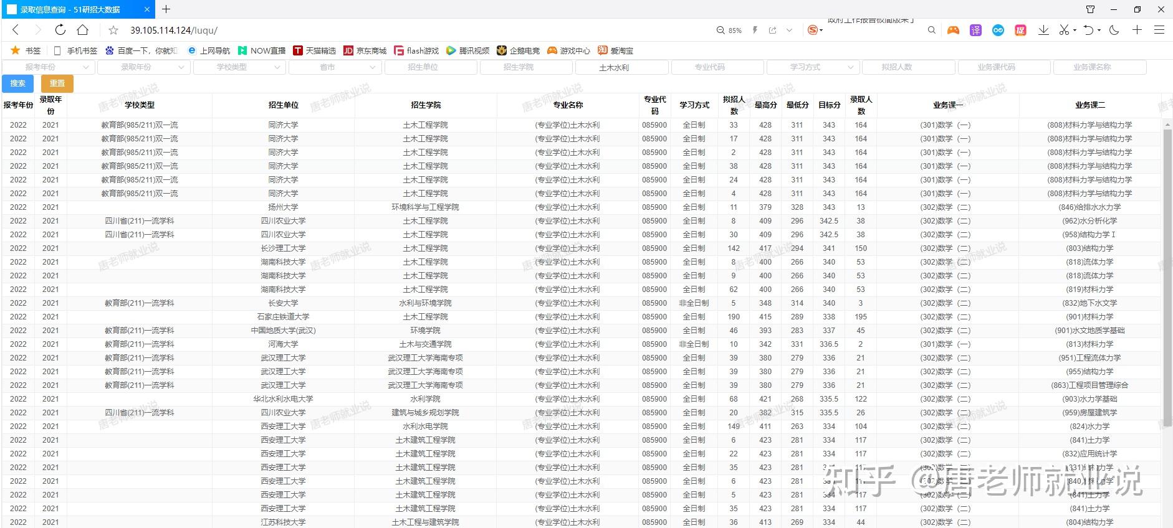Screen dimensions: 1173x528
Task: Click the 招生单位 column header
Action: point(284,105)
